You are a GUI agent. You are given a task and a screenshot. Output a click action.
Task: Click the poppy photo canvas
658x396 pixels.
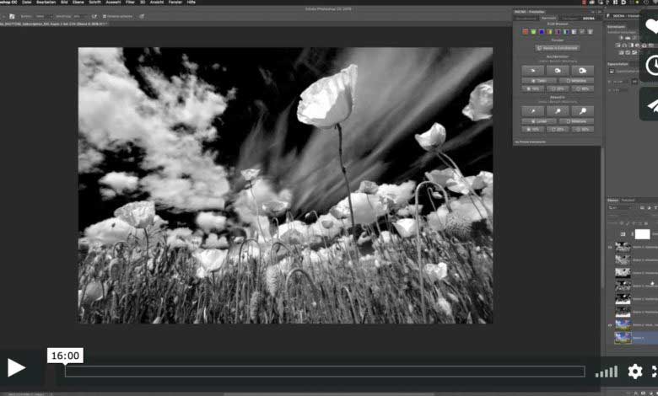pos(285,185)
